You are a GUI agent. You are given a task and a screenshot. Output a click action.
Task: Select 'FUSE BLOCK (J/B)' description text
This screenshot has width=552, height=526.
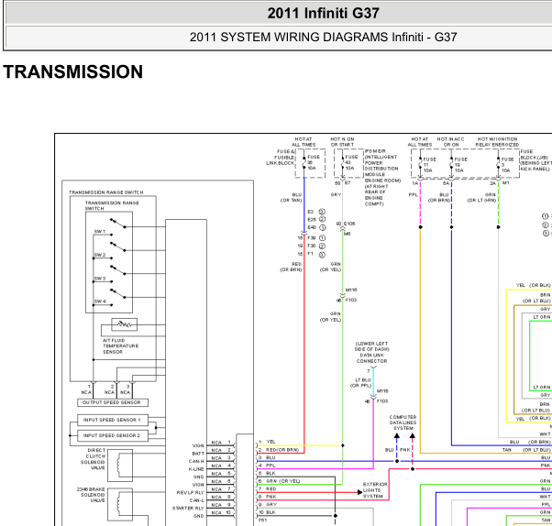pyautogui.click(x=536, y=160)
